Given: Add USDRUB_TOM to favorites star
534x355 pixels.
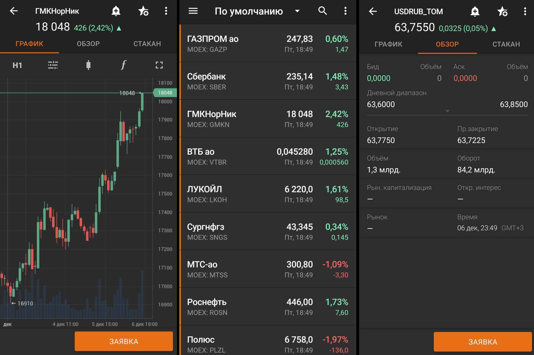Looking at the screenshot, I should tap(502, 11).
